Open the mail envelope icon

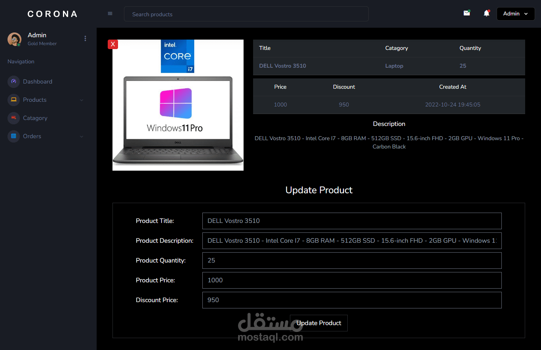467,13
